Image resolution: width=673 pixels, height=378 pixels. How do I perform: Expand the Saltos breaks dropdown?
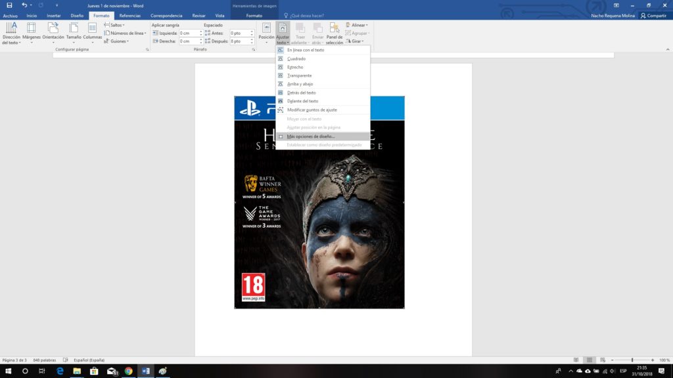[x=116, y=25]
